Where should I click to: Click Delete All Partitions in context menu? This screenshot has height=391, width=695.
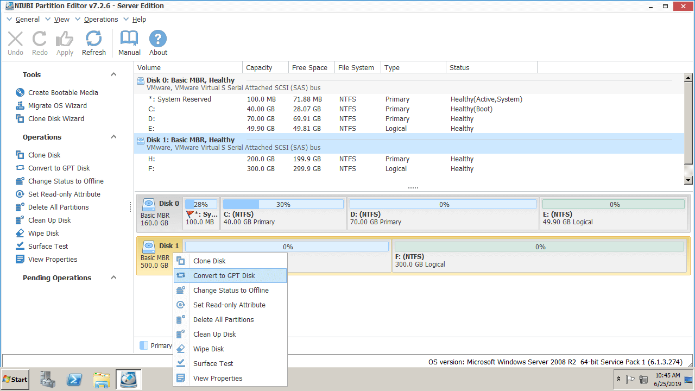click(x=223, y=320)
